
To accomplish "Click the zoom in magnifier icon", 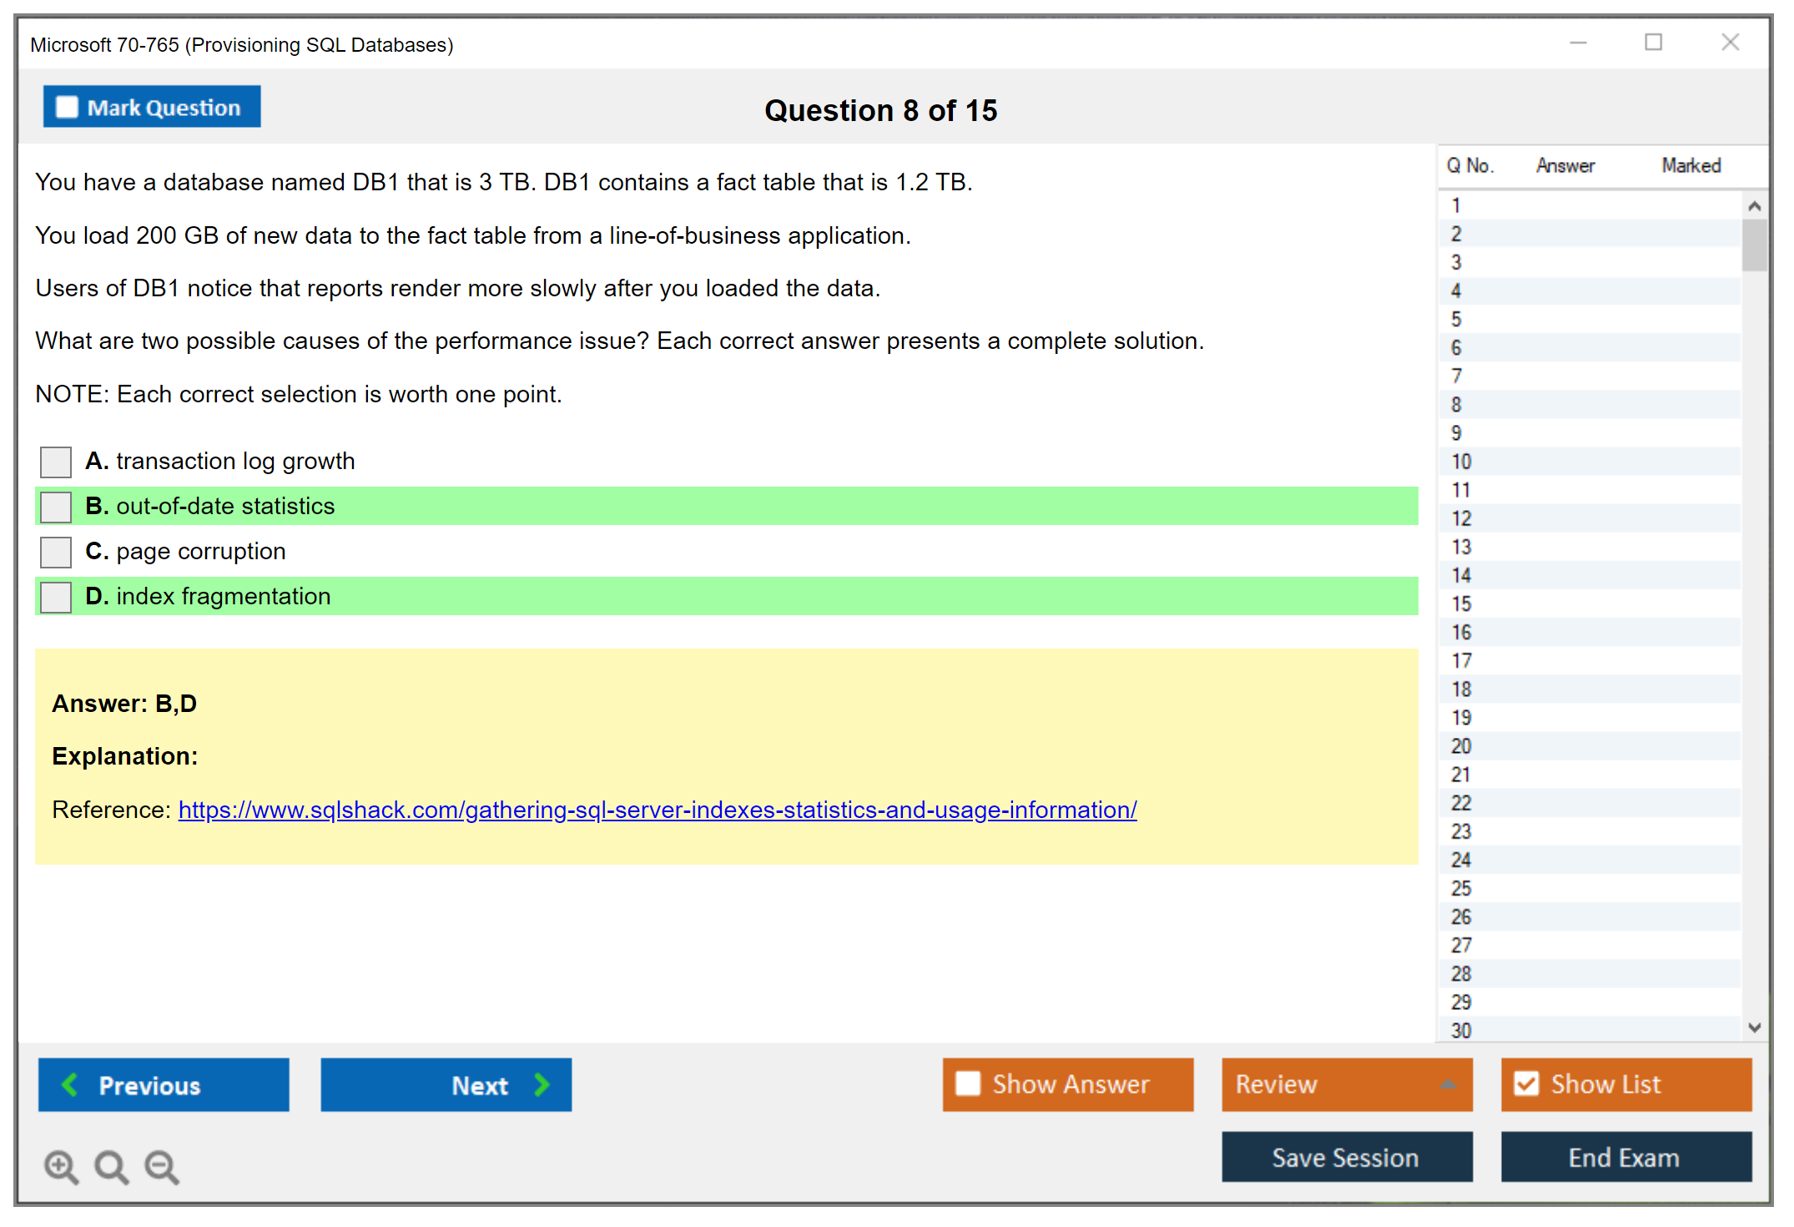I will [61, 1166].
